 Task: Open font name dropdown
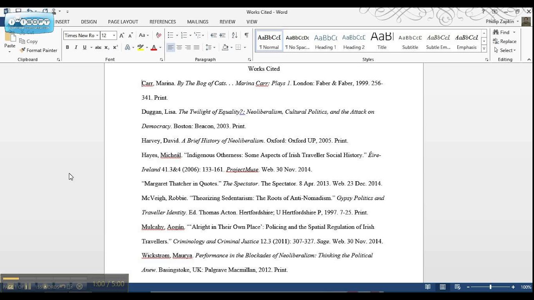tap(97, 36)
